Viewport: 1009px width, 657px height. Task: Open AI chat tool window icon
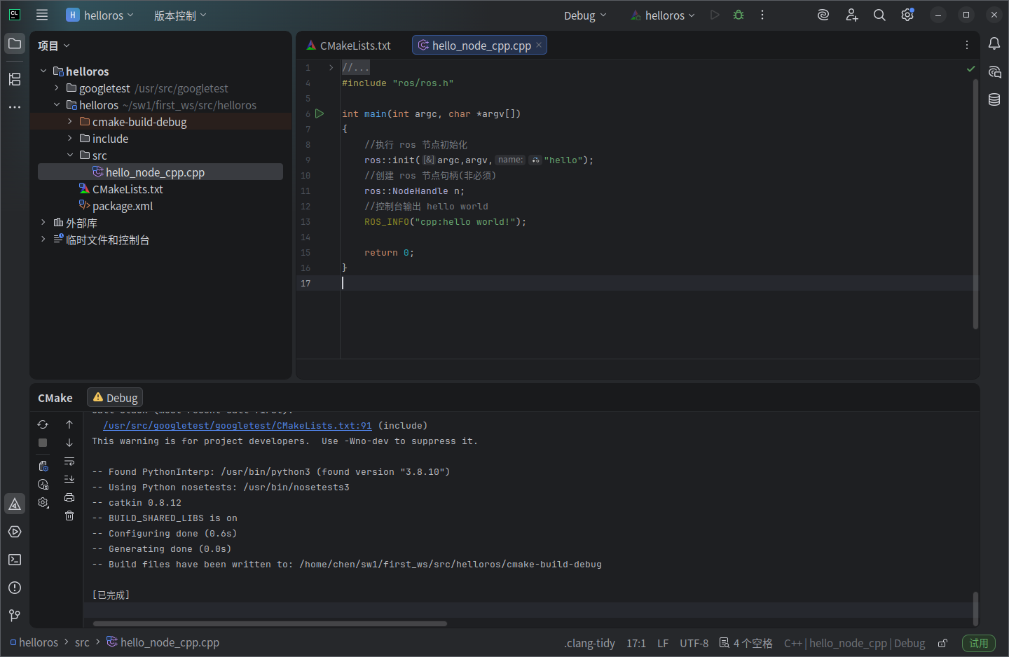(x=994, y=71)
